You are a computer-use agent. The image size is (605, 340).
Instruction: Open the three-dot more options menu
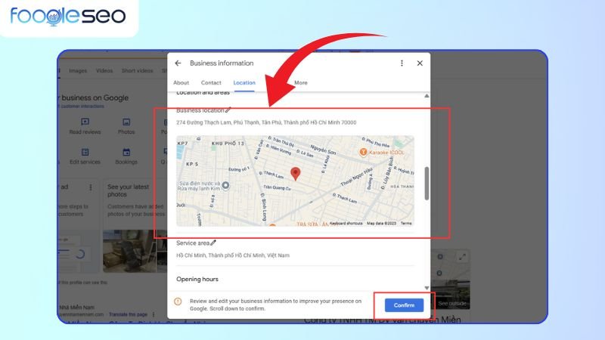pyautogui.click(x=402, y=63)
